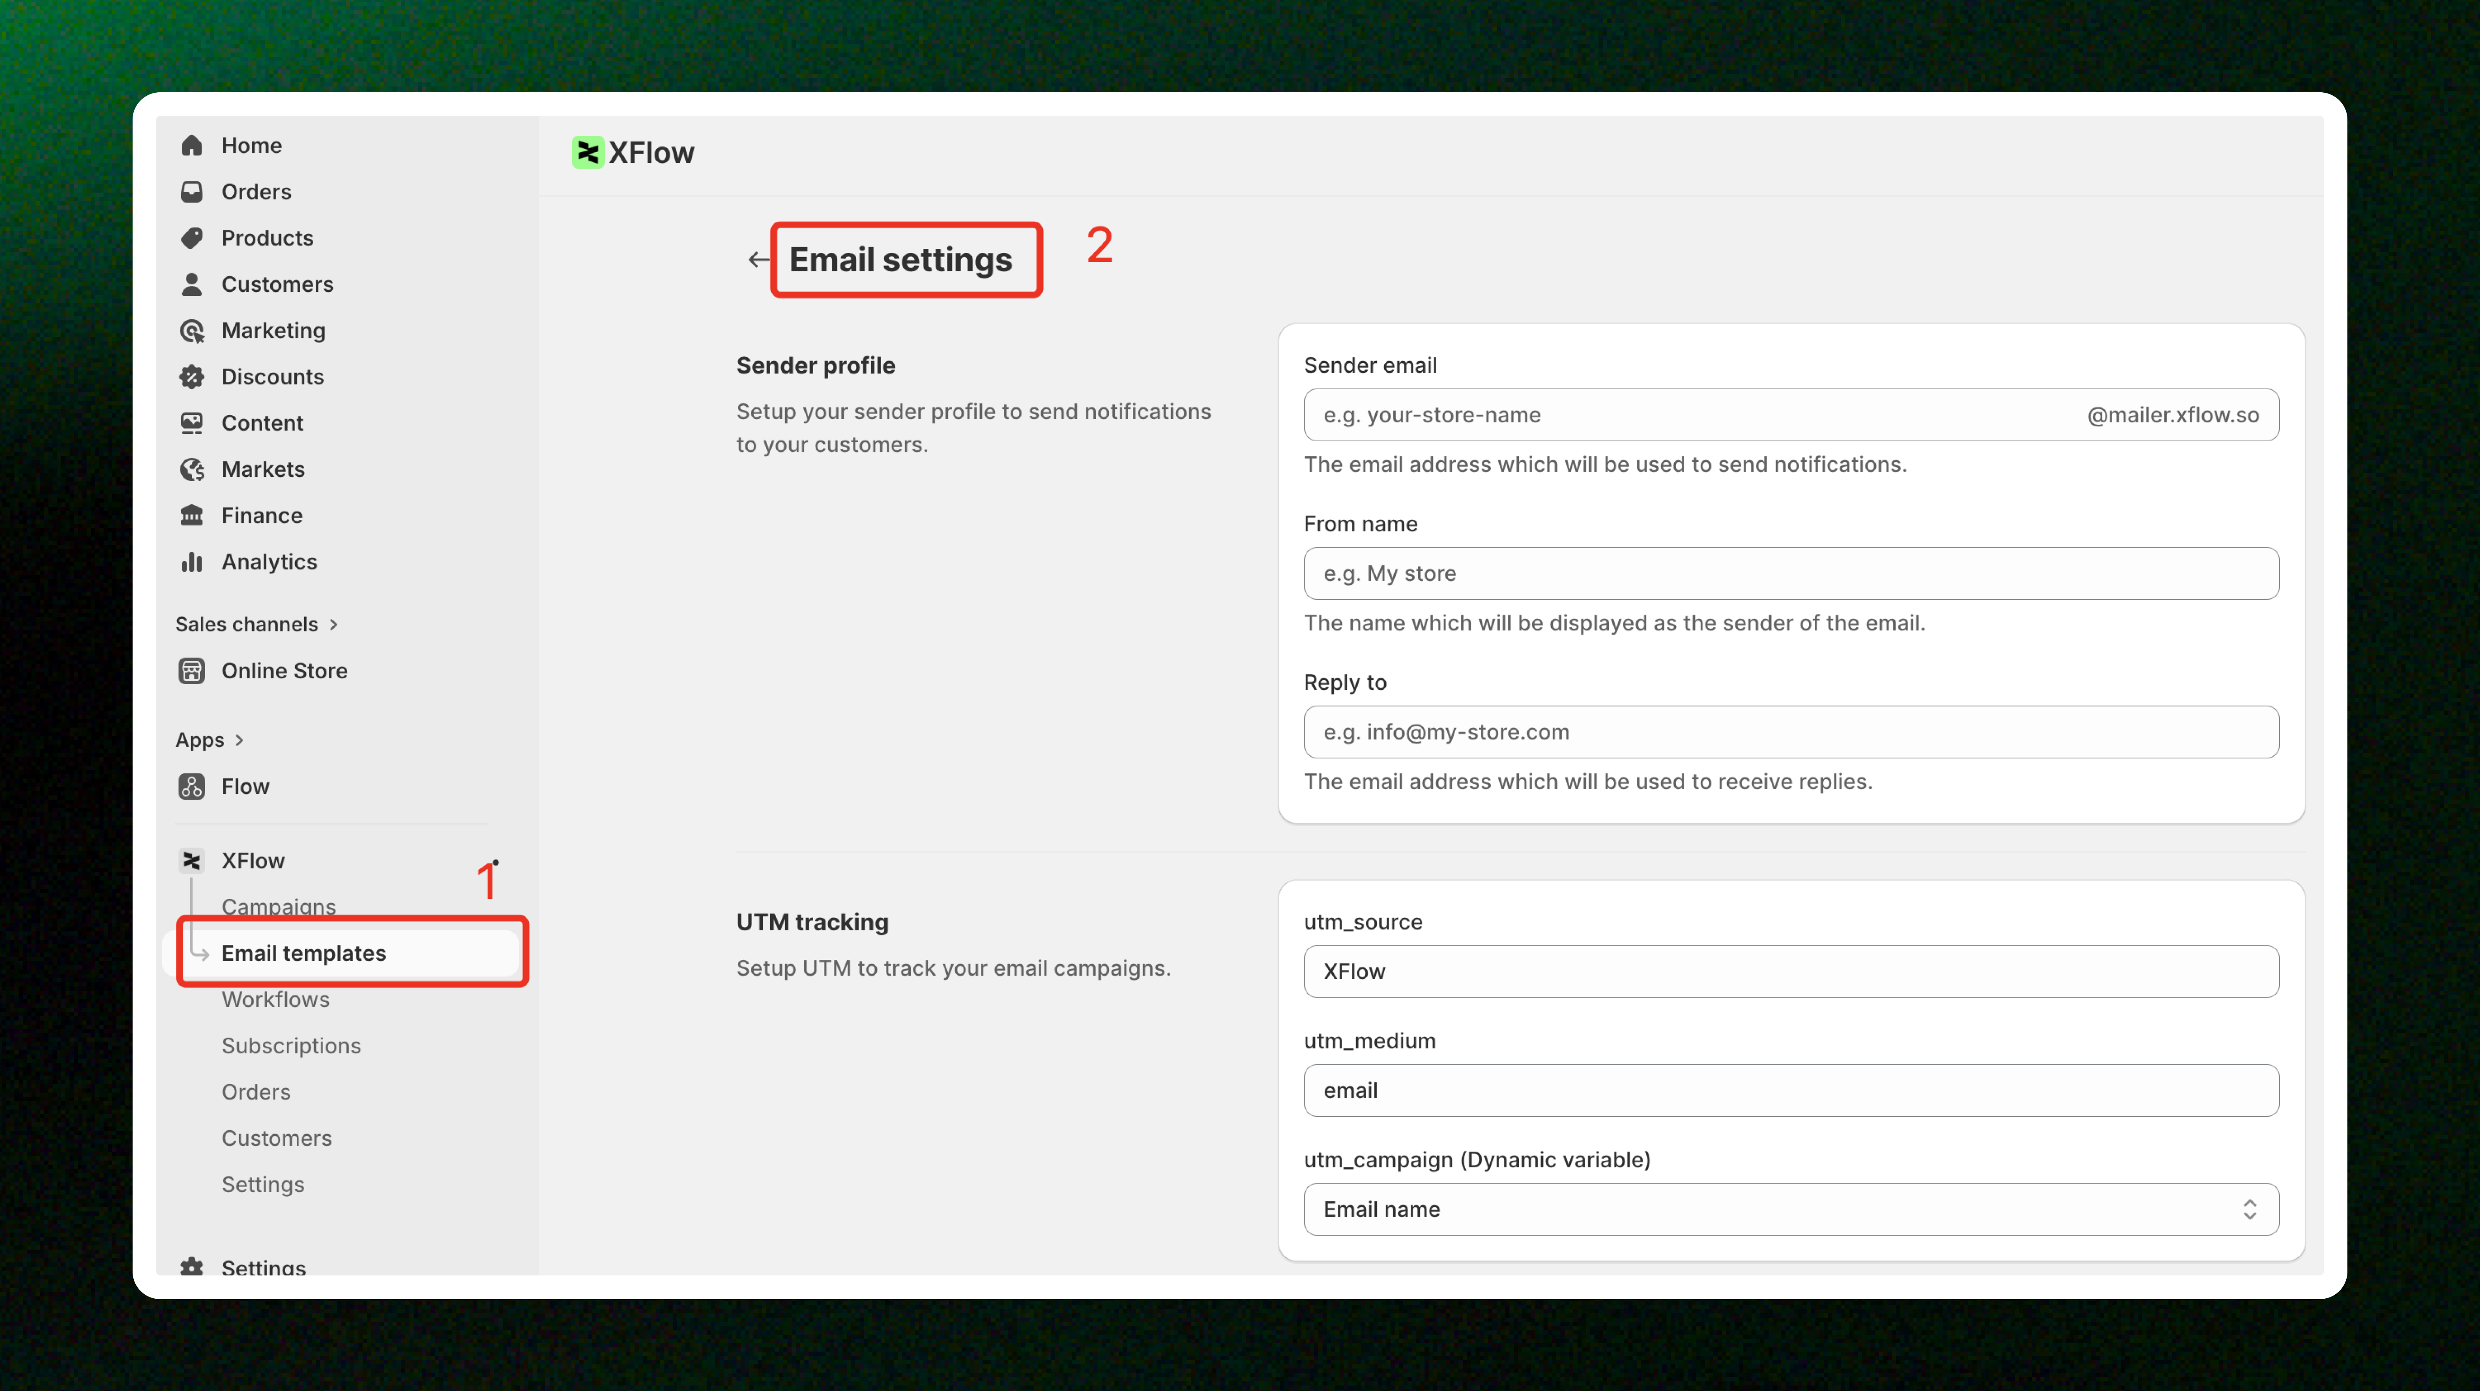This screenshot has width=2480, height=1391.
Task: Go to Products page
Action: tap(267, 237)
